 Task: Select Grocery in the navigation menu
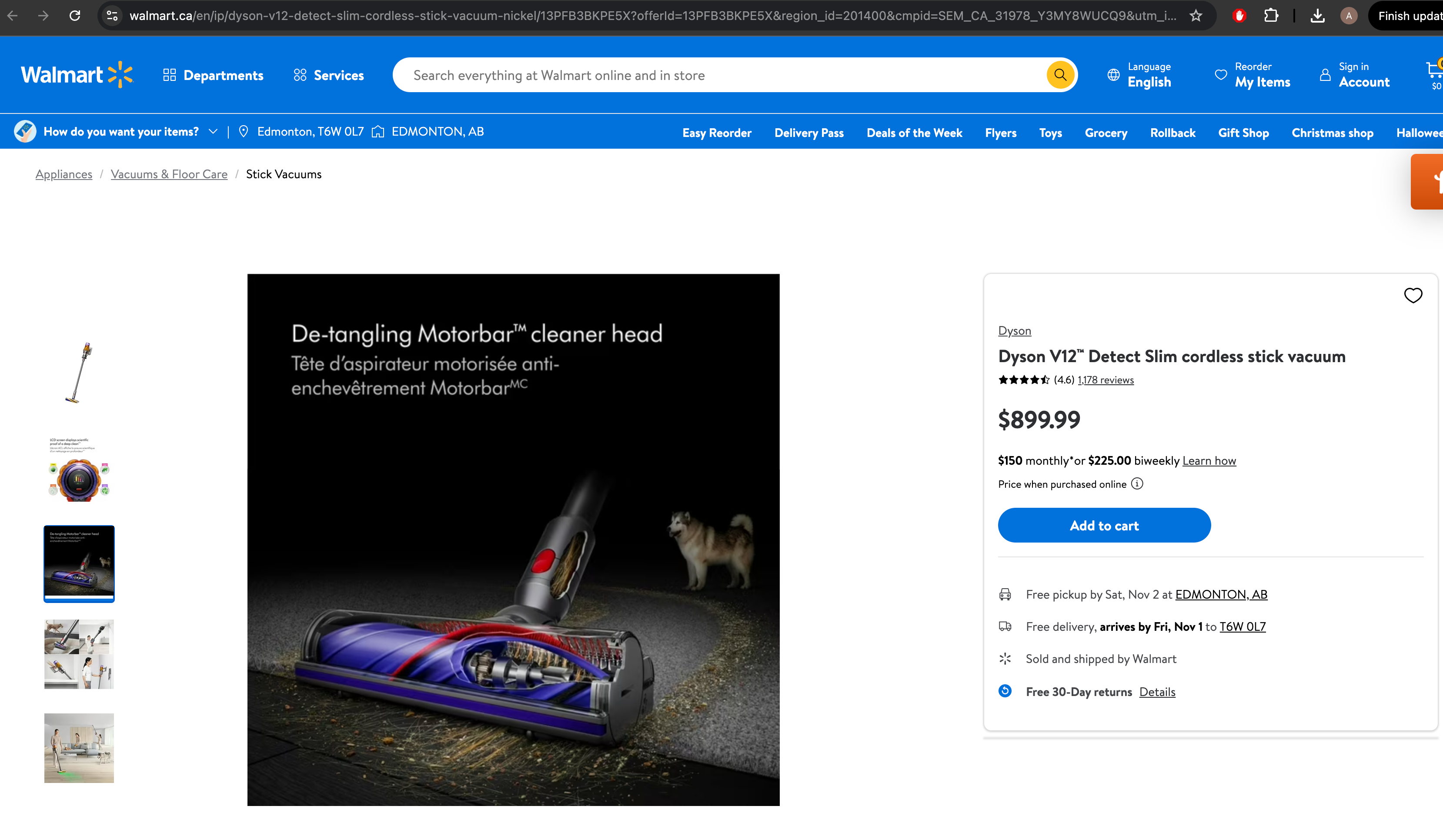1106,133
